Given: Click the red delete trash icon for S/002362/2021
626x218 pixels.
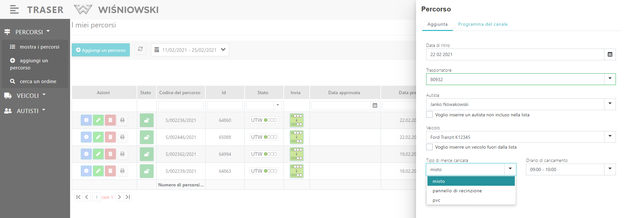Looking at the screenshot, I should [x=110, y=154].
